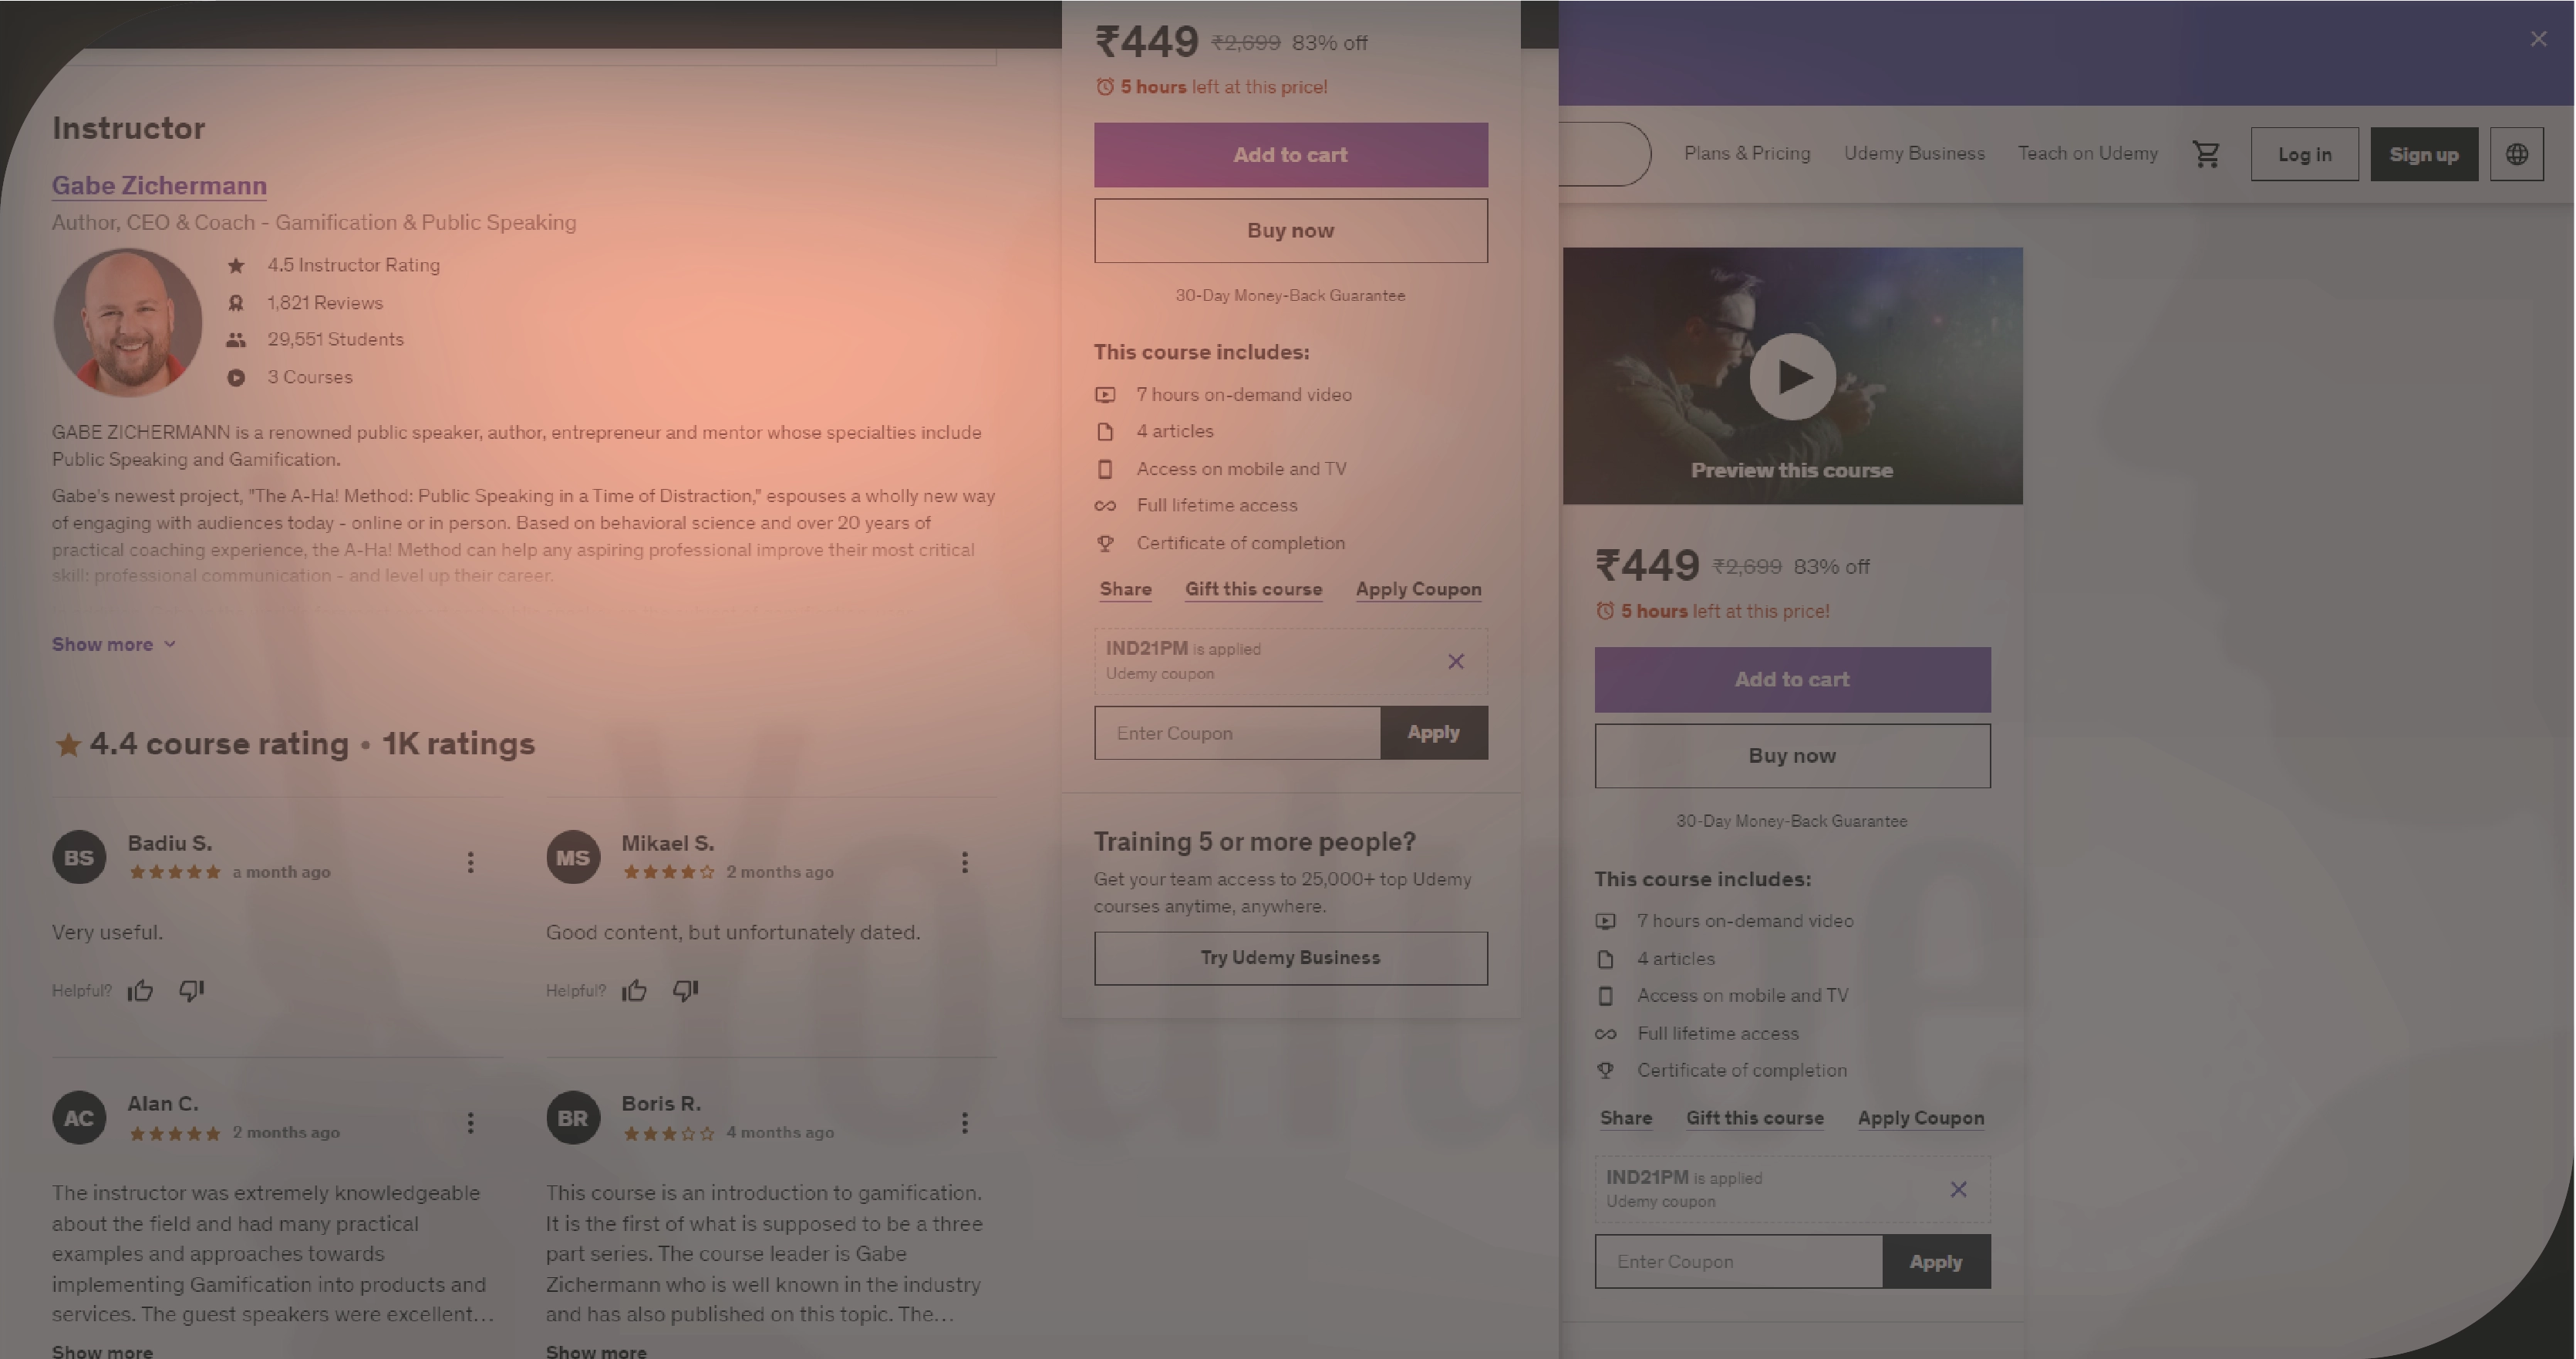Screen dimensions: 2576x1359
Task: Click the Add to cart button
Action: (1290, 155)
